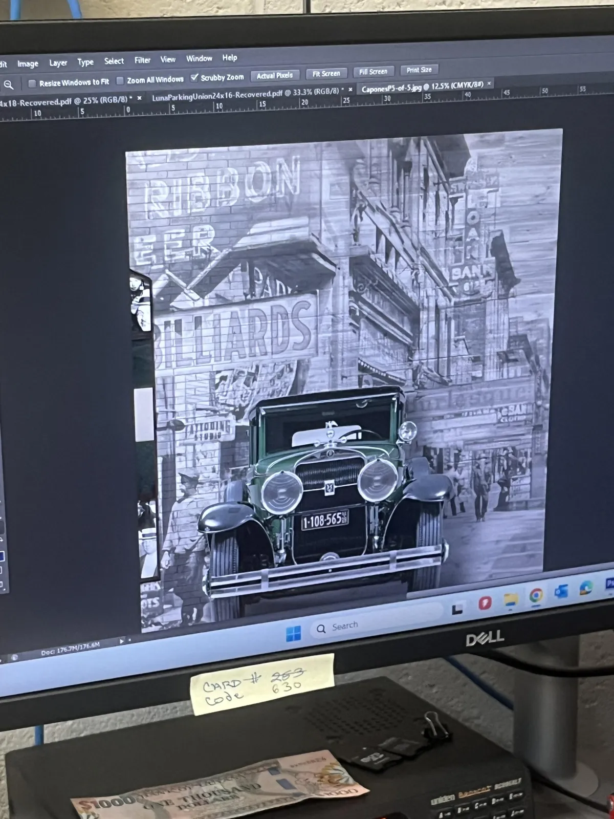Open the Filter menu

[142, 60]
